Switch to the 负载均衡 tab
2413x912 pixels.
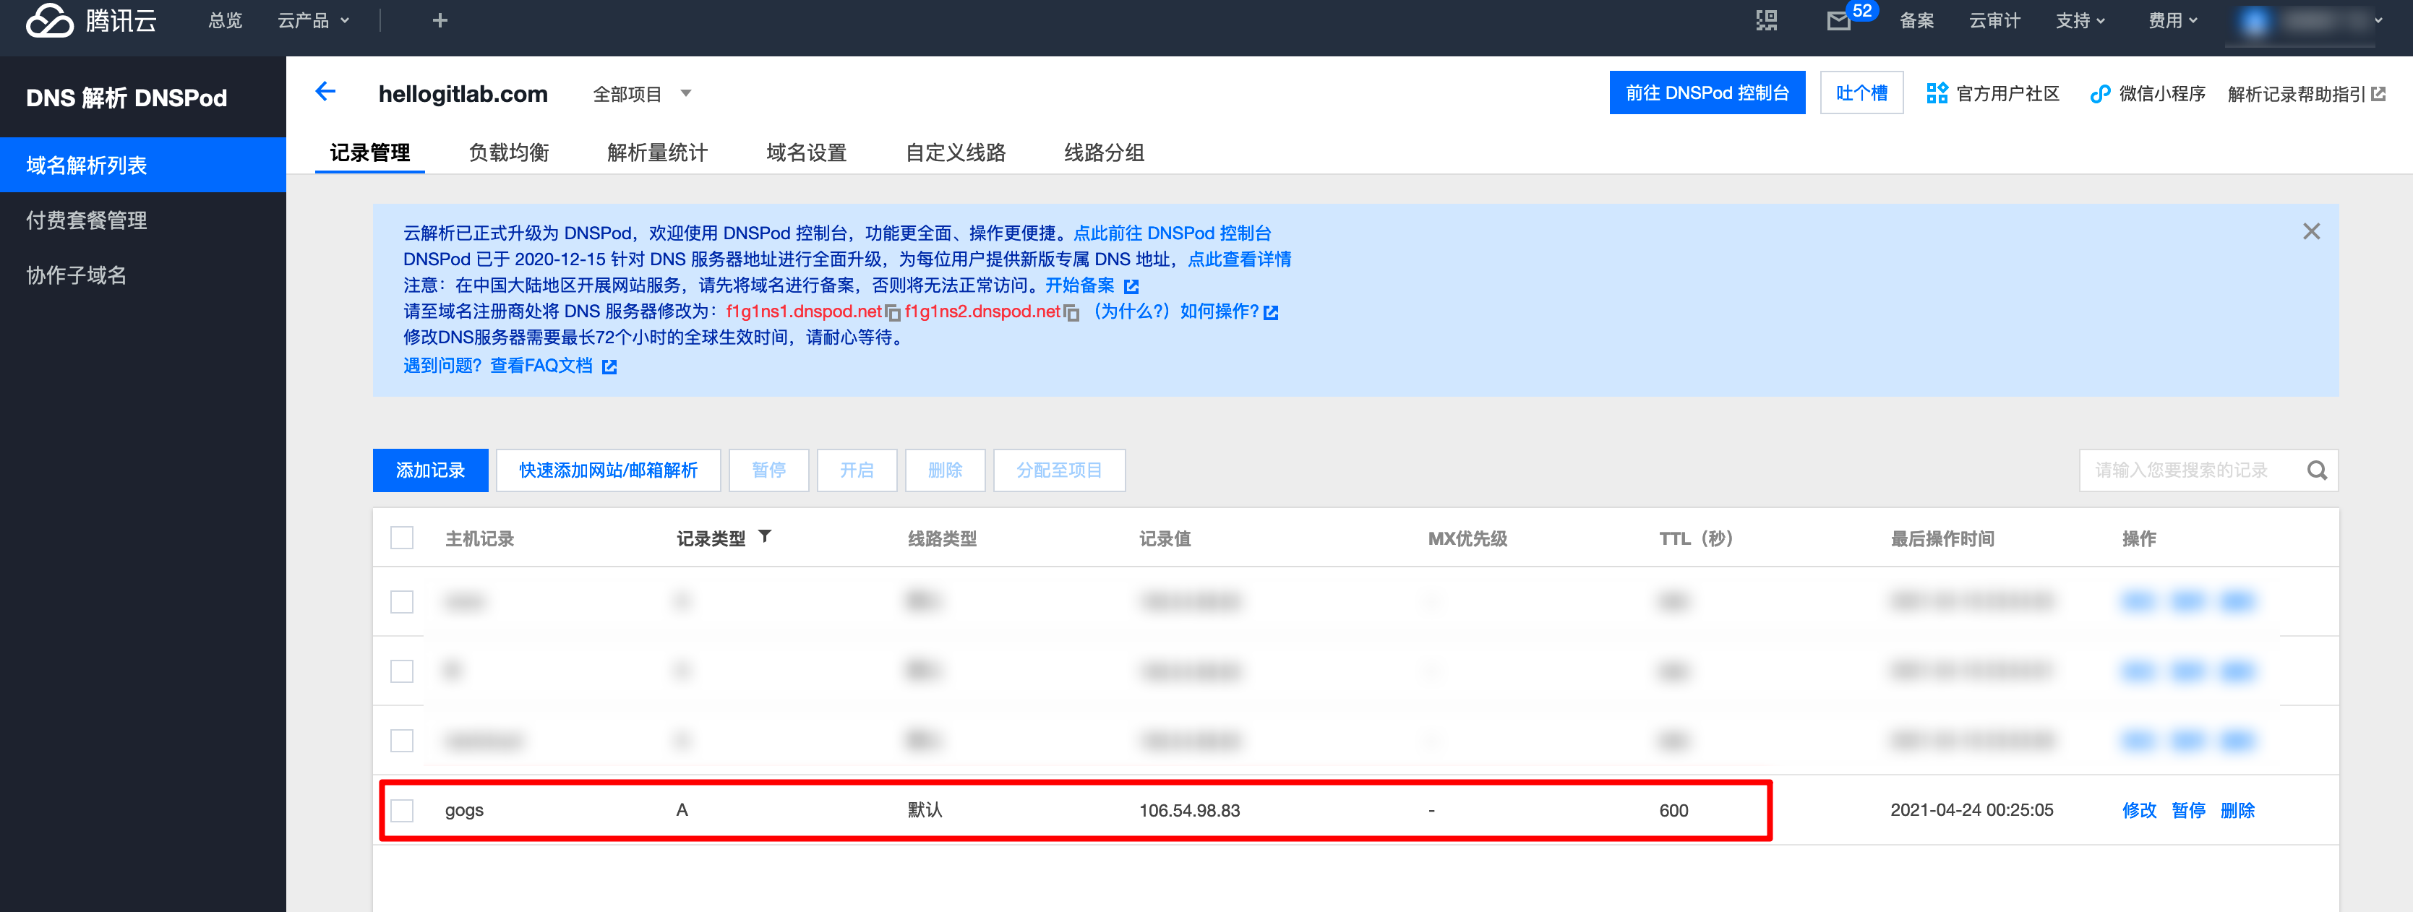pos(509,152)
